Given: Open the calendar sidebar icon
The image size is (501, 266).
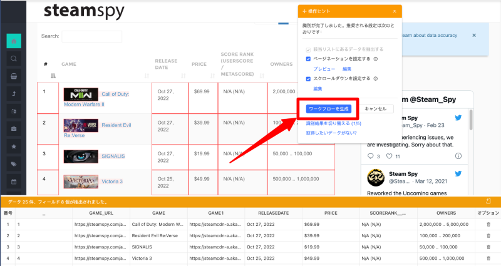Looking at the screenshot, I should tap(14, 182).
